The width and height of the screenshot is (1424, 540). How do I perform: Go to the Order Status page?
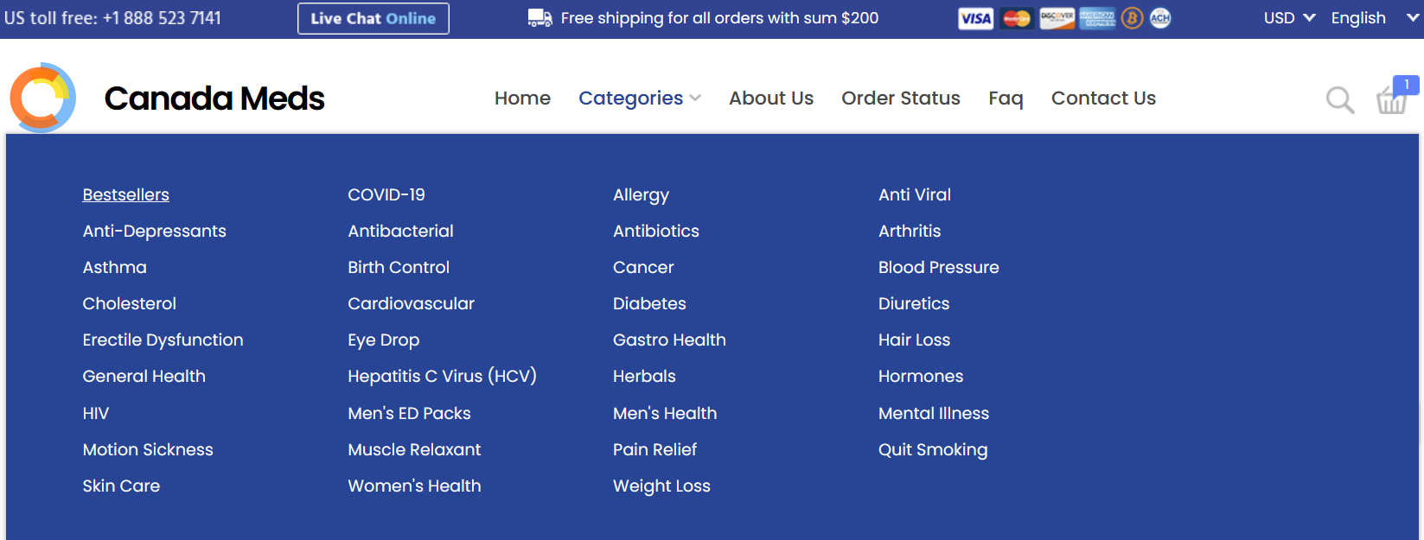900,98
